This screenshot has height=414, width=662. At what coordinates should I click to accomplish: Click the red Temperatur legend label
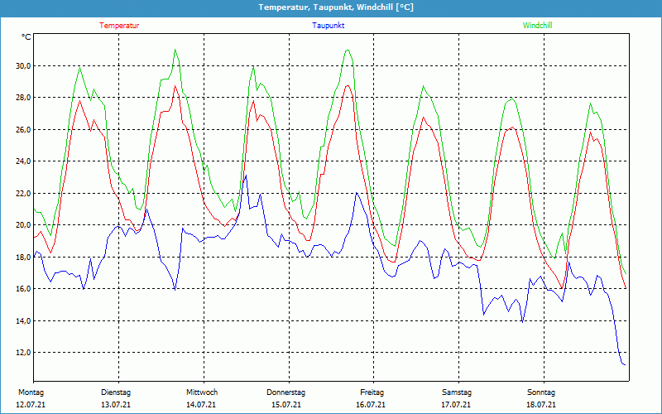119,26
